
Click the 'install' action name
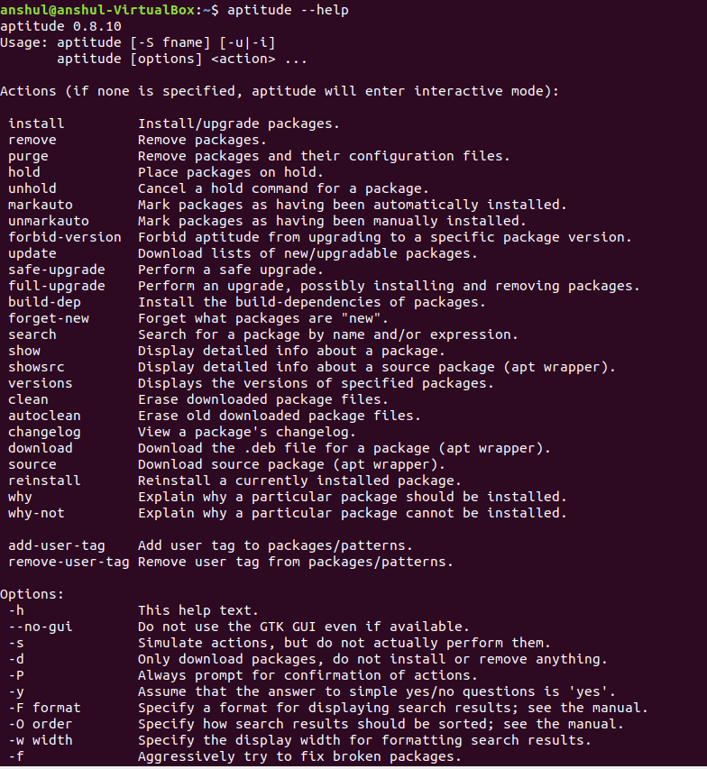click(36, 124)
